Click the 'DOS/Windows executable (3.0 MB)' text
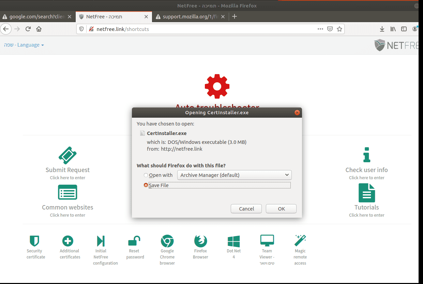The width and height of the screenshot is (423, 284). [x=207, y=142]
